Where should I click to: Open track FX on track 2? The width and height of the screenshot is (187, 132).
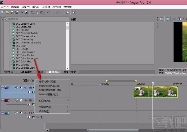[x=26, y=100]
